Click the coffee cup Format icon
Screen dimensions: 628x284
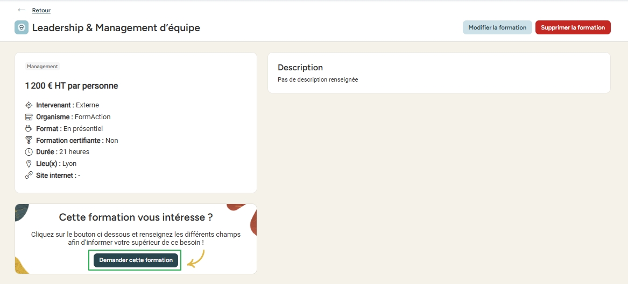click(x=29, y=129)
